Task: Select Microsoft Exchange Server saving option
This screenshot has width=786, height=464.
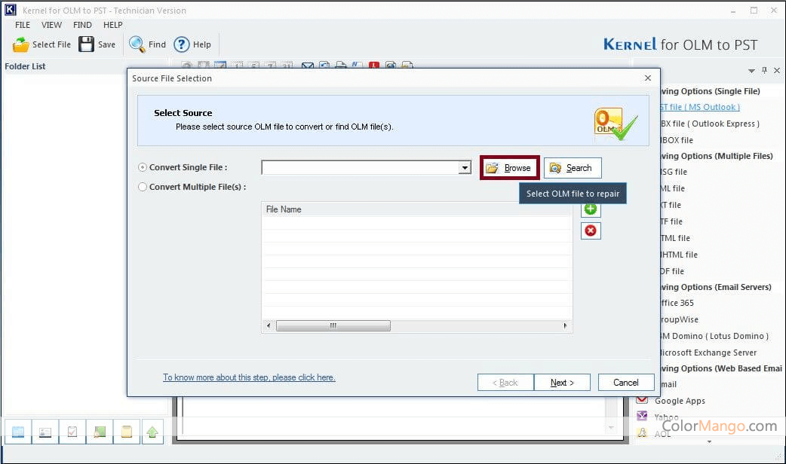Action: coord(708,353)
